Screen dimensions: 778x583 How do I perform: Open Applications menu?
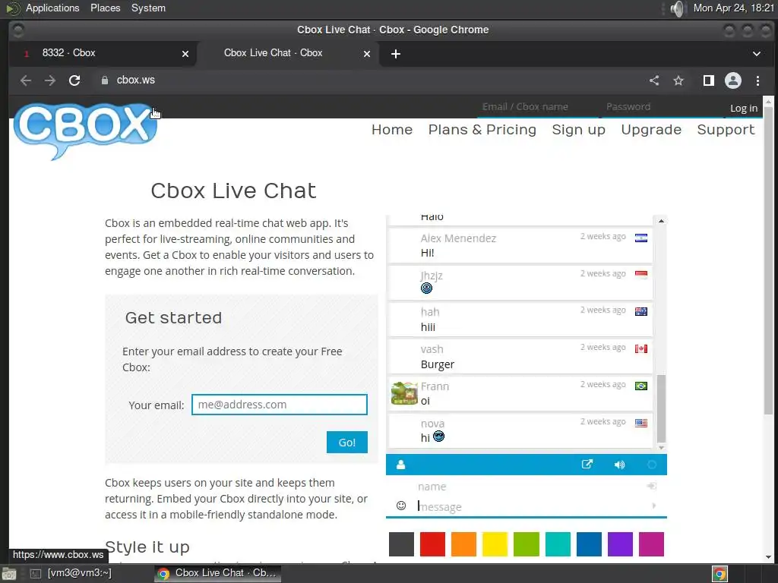(52, 8)
